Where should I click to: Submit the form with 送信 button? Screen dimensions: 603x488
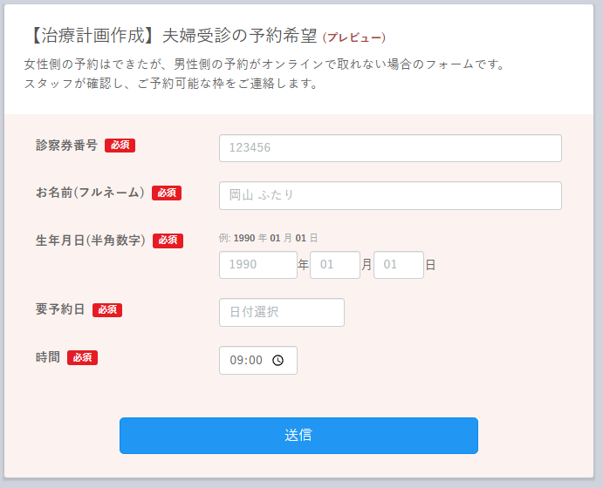coord(298,436)
